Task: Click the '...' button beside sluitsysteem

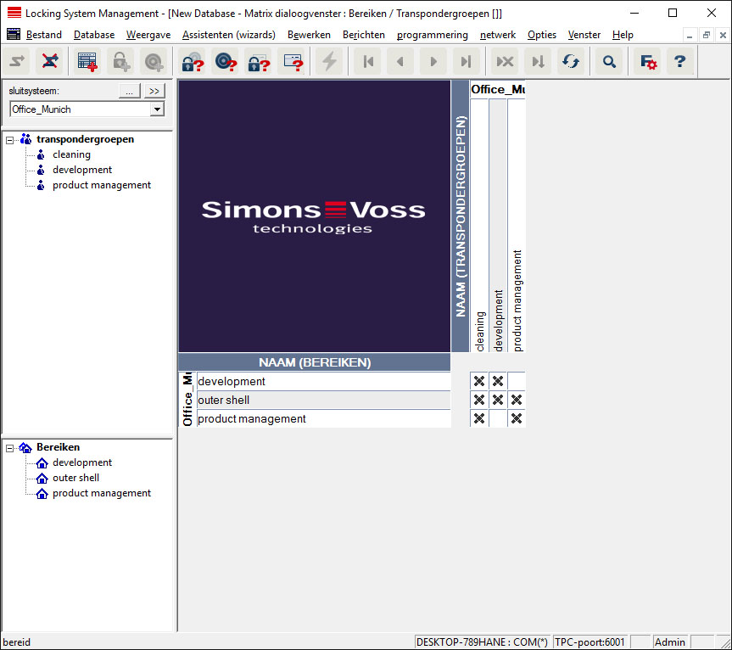Action: 129,91
